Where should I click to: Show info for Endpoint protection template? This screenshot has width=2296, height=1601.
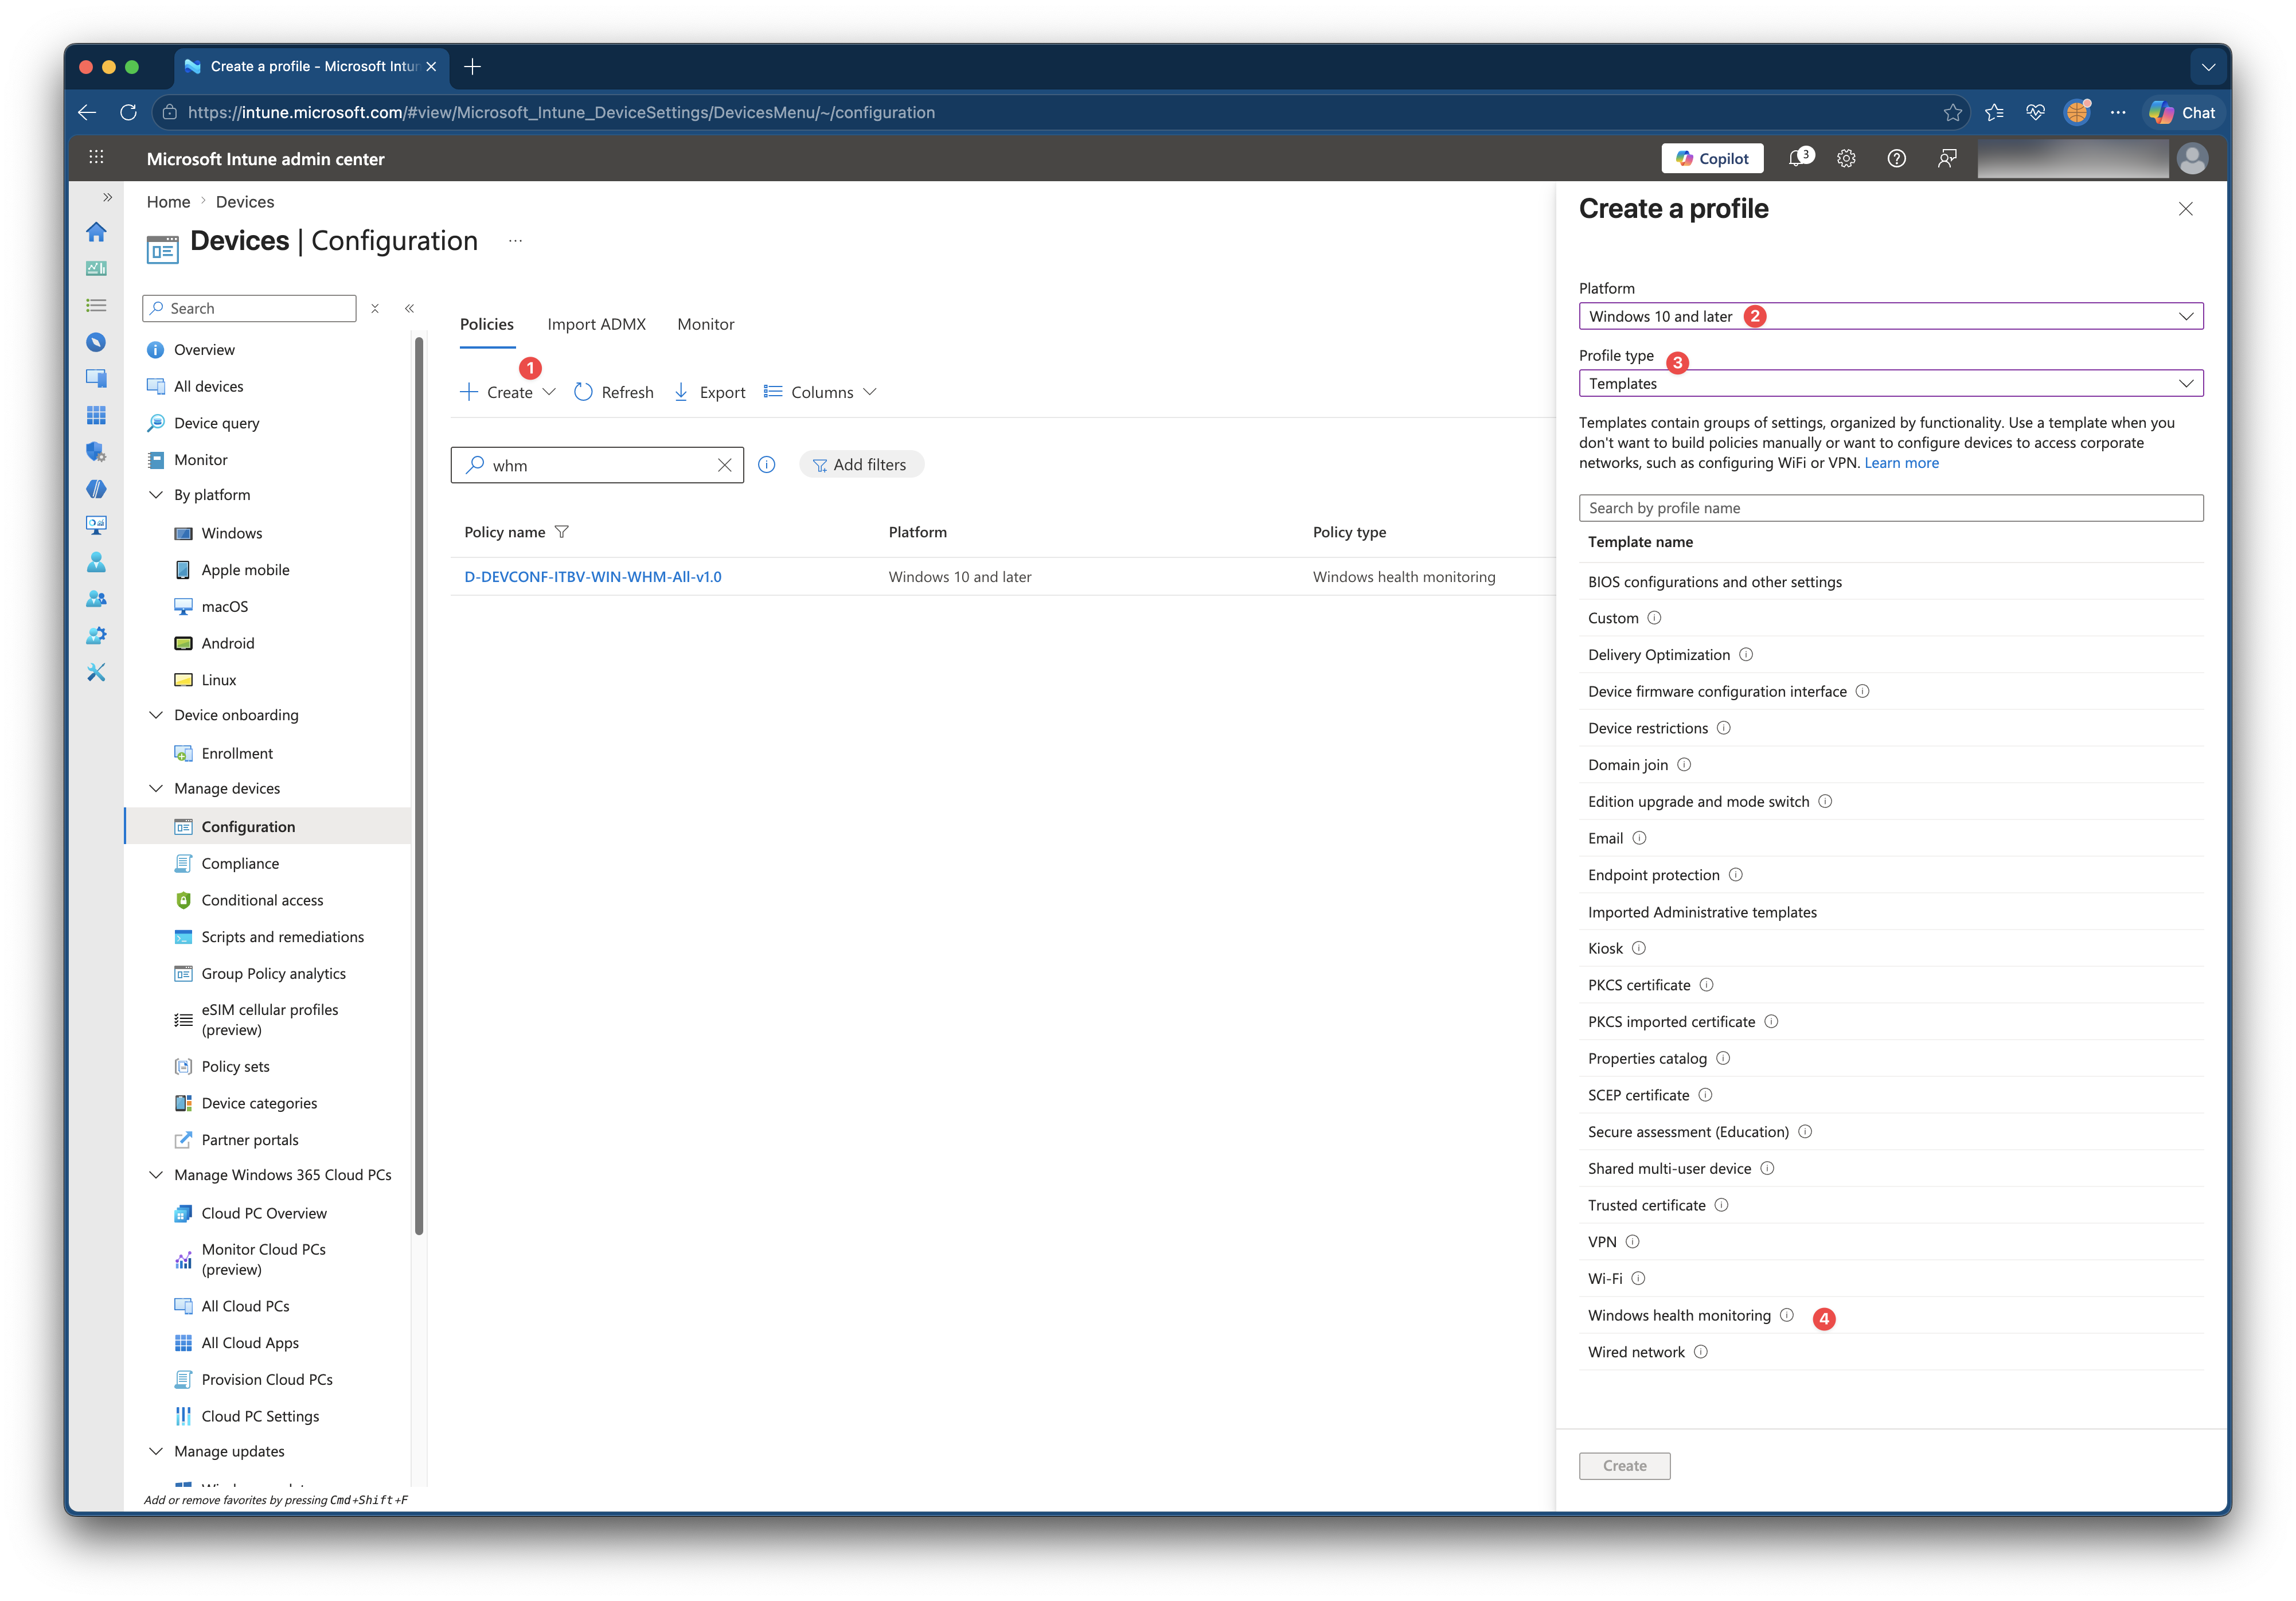(x=1736, y=875)
